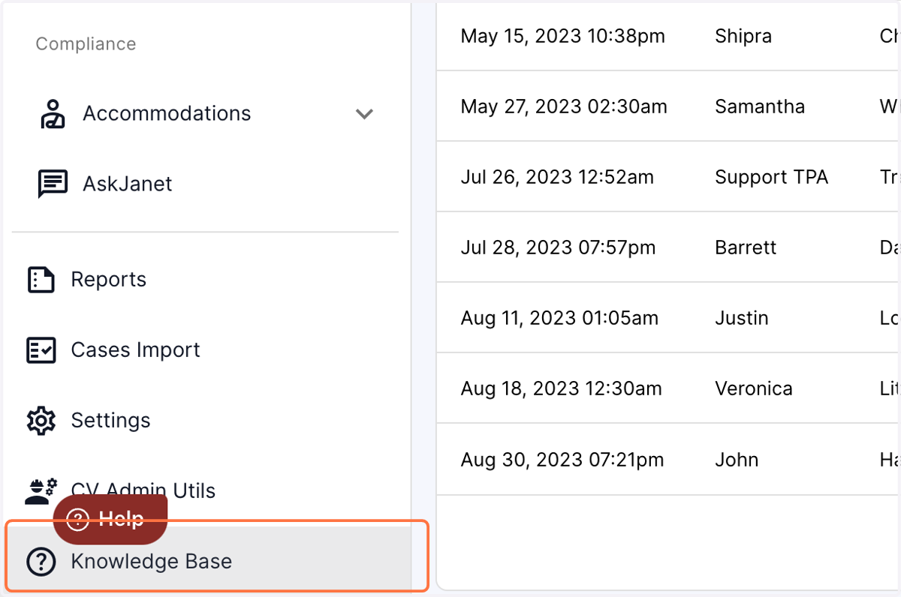Image resolution: width=901 pixels, height=597 pixels.
Task: Click the Accommodations person icon
Action: [x=53, y=114]
